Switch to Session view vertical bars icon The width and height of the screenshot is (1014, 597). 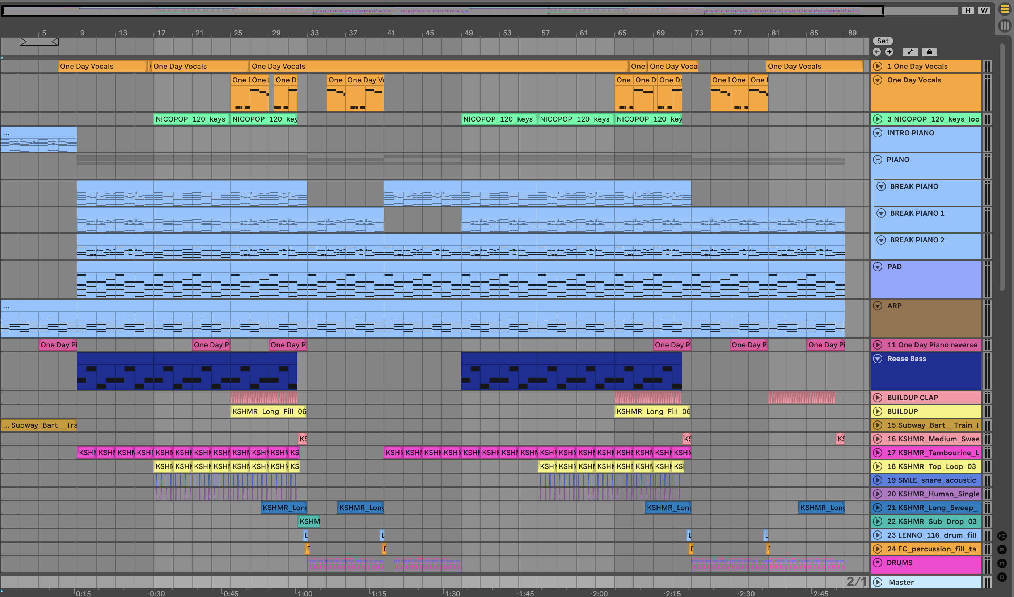(1004, 26)
